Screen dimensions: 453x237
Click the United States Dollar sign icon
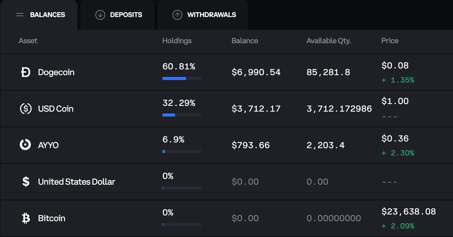click(x=26, y=182)
